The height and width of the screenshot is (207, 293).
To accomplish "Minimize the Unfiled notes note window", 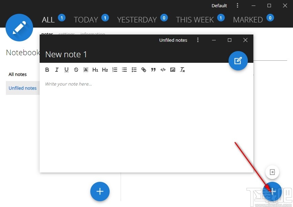I will 214,40.
